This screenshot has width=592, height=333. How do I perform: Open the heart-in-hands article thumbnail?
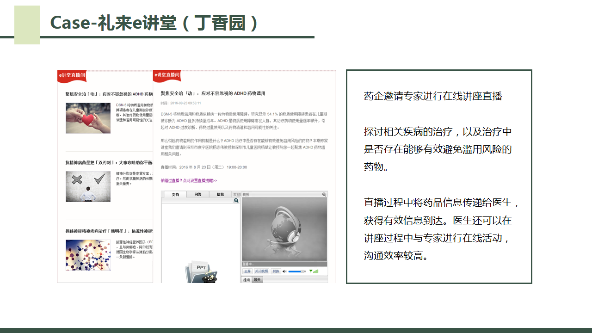88,118
